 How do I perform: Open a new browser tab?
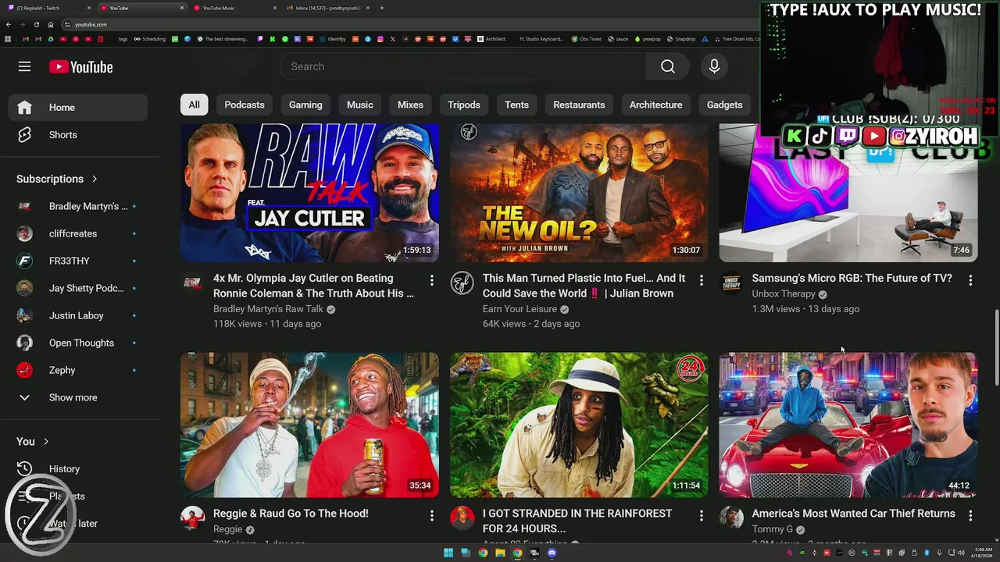[x=381, y=8]
